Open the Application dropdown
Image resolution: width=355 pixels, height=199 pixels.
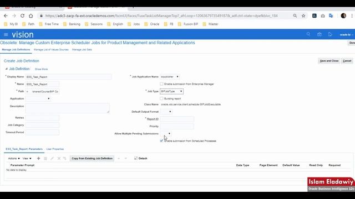point(38,98)
